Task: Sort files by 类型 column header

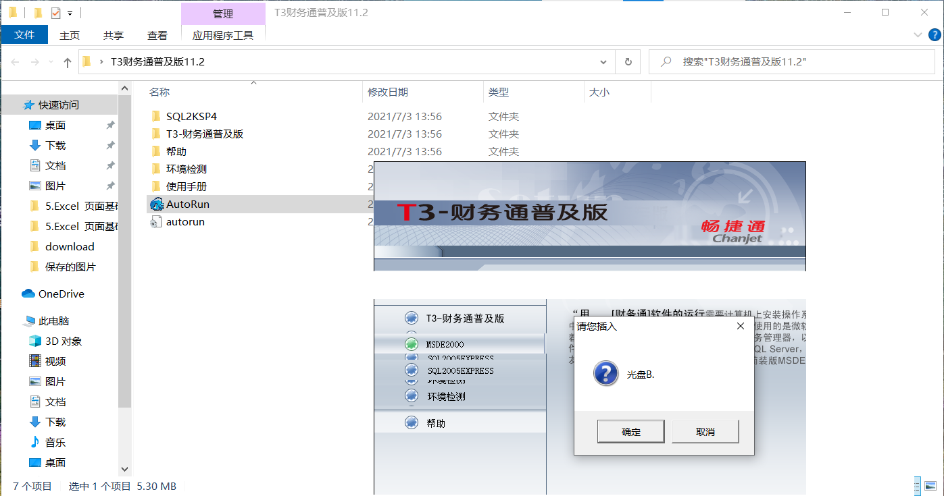Action: tap(499, 92)
